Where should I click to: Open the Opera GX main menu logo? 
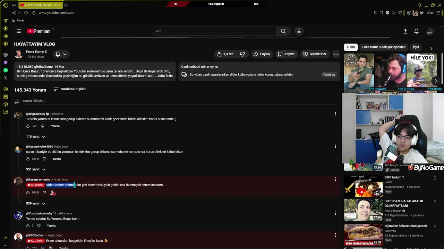[x=6, y=5]
